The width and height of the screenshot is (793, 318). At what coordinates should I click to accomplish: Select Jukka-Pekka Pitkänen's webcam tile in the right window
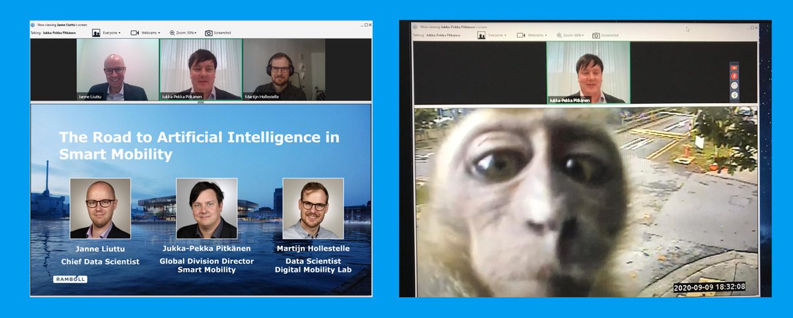click(588, 73)
